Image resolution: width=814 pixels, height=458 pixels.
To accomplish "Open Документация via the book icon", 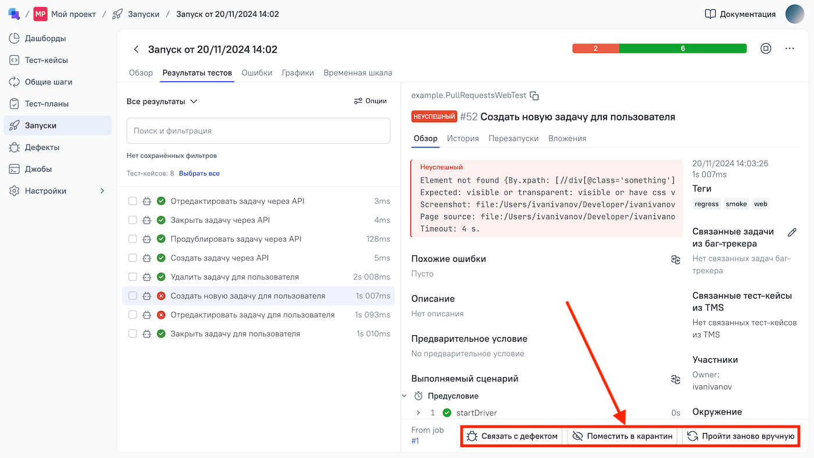I will point(710,14).
